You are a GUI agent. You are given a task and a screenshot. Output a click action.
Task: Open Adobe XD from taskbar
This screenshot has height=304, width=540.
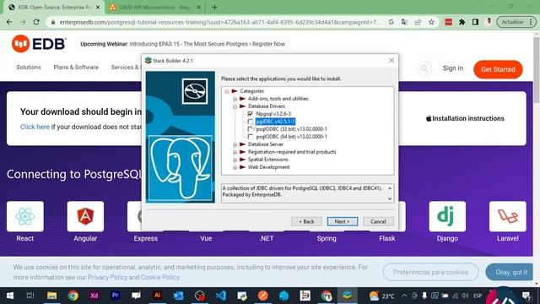tap(94, 296)
